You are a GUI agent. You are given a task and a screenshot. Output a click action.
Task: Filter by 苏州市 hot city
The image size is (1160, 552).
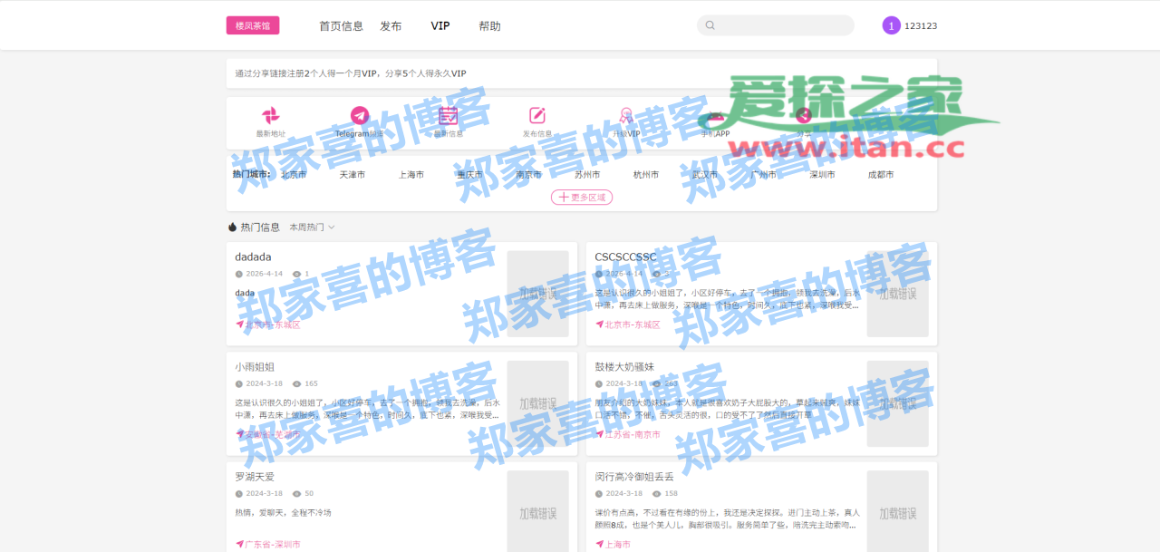point(587,175)
